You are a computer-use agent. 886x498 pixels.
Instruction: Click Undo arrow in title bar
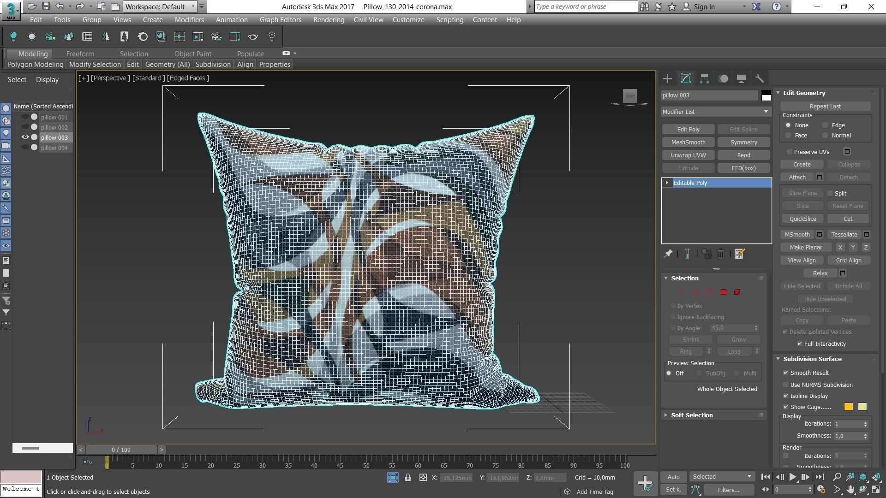pos(60,6)
